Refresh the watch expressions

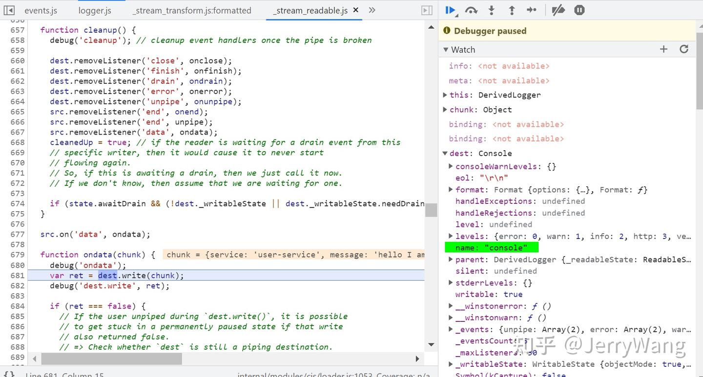684,49
